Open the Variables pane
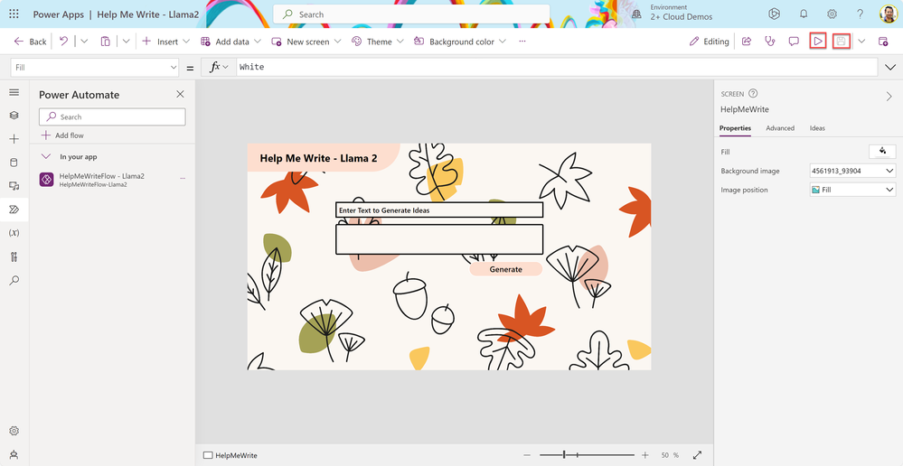This screenshot has width=903, height=466. click(14, 233)
